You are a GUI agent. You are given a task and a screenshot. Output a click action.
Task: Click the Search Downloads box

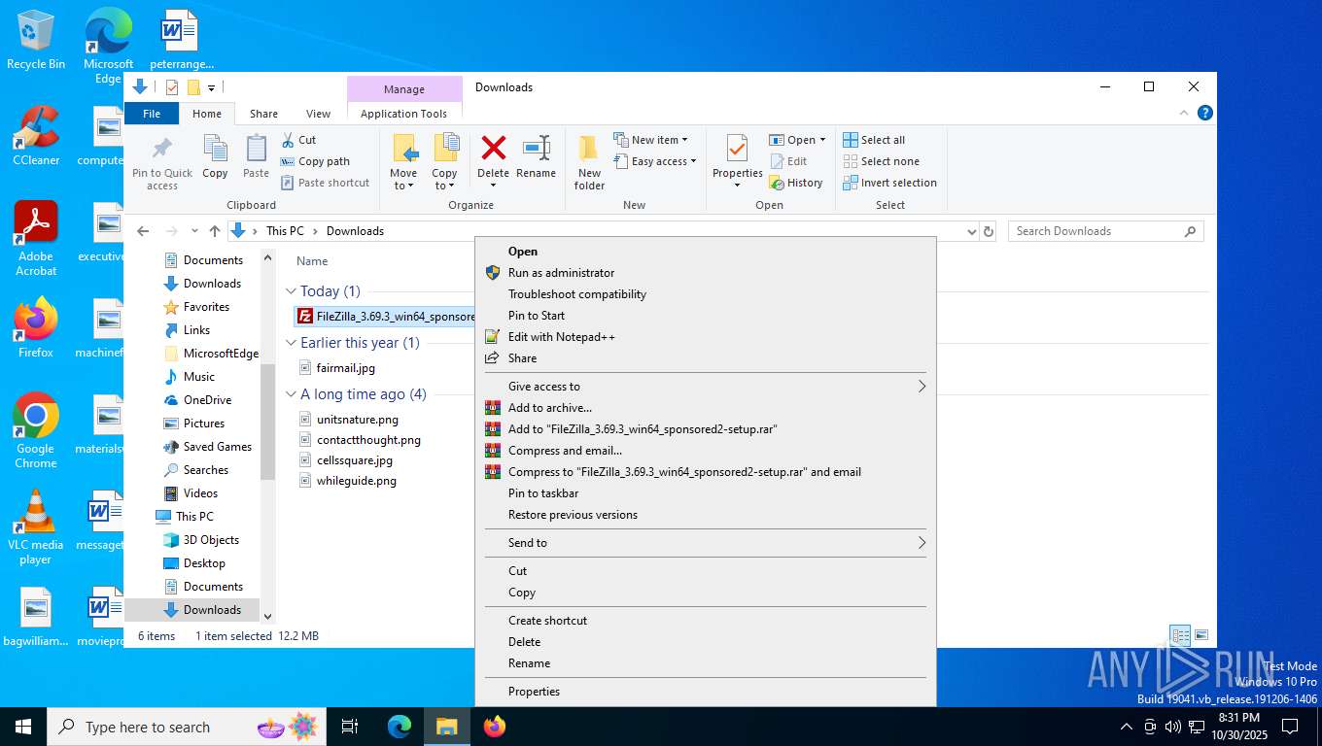[x=1105, y=231]
